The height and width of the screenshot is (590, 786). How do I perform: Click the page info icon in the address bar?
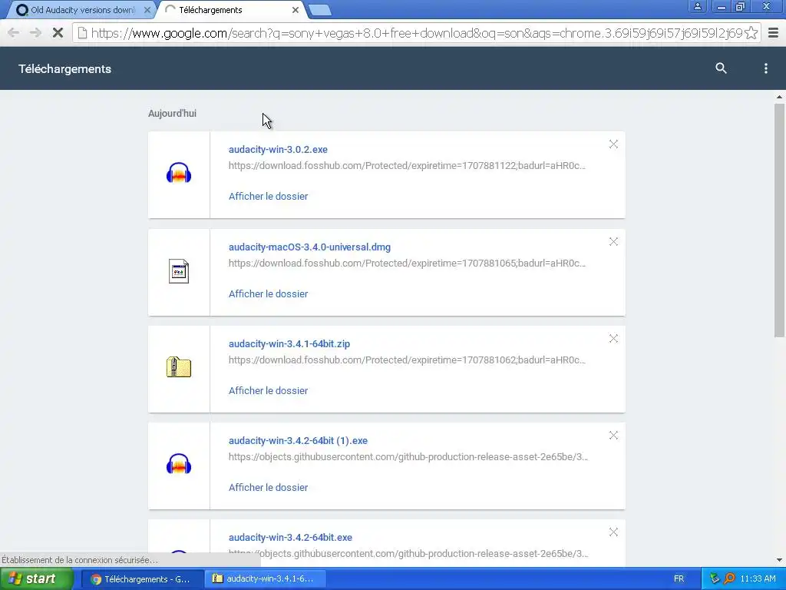point(82,33)
